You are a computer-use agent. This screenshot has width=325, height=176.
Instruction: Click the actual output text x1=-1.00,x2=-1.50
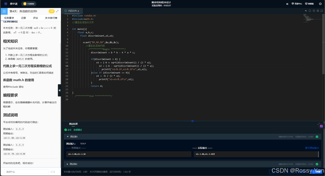(204, 154)
